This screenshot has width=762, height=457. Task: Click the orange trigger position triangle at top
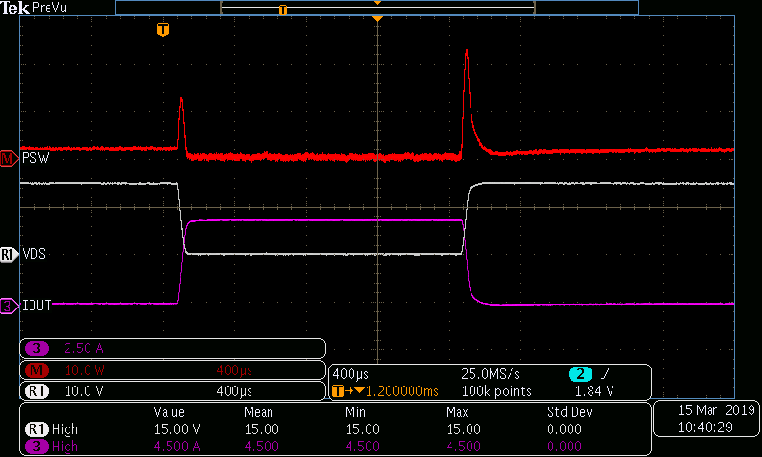pyautogui.click(x=378, y=19)
